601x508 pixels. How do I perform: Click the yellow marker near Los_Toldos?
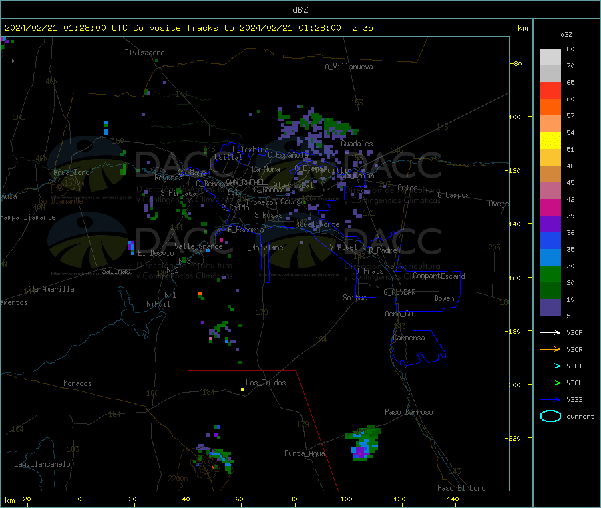point(242,390)
